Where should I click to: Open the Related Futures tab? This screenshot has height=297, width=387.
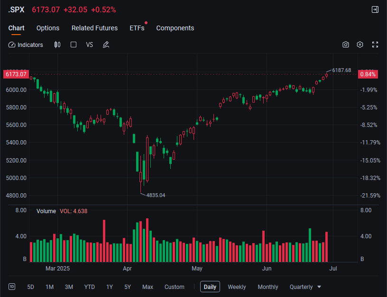pyautogui.click(x=94, y=28)
